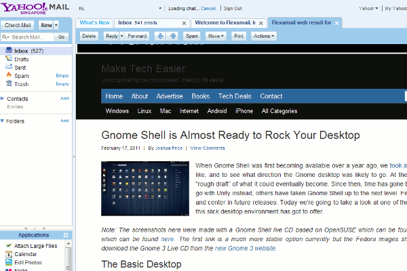
Task: Expand the Contacts section
Action: pos(3,98)
